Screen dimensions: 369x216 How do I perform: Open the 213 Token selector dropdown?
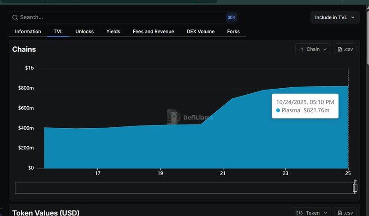click(x=311, y=213)
